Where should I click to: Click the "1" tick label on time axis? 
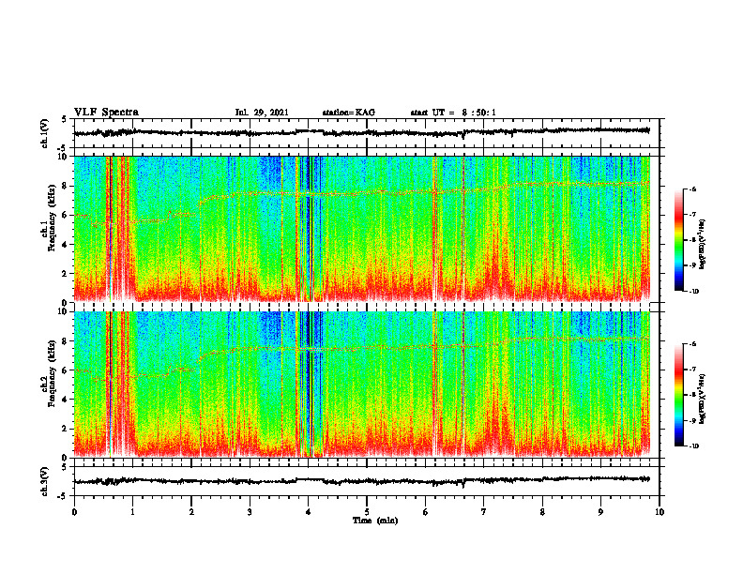132,512
